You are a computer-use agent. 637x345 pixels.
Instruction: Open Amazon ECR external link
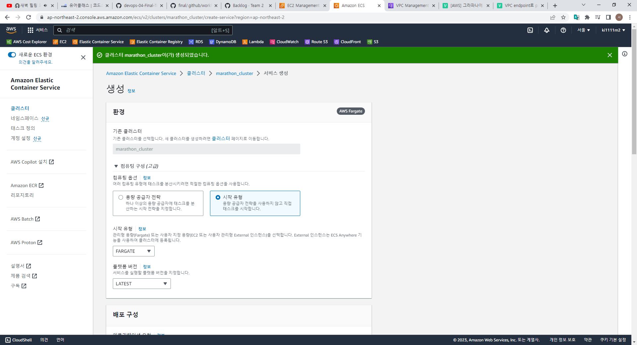(27, 185)
